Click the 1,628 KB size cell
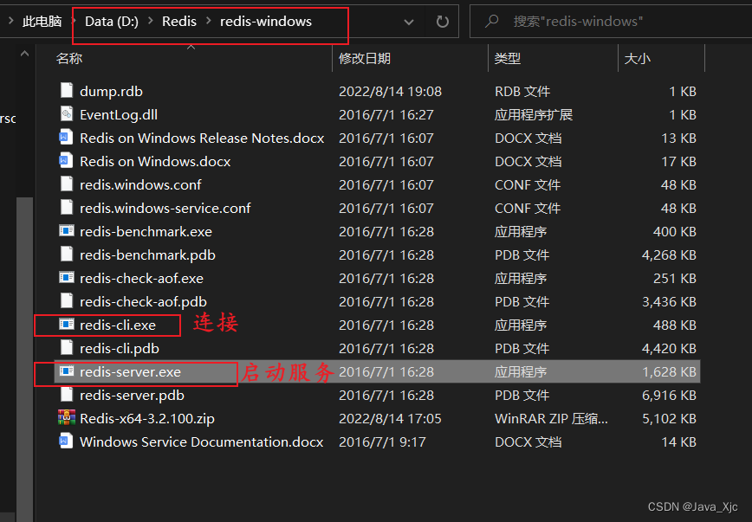 click(669, 372)
